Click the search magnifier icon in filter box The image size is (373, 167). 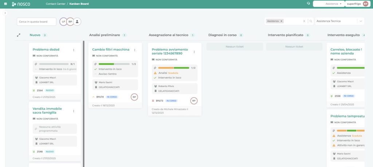coord(311,22)
